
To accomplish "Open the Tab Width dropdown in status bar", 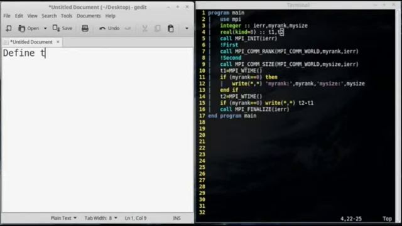I will coord(100,218).
